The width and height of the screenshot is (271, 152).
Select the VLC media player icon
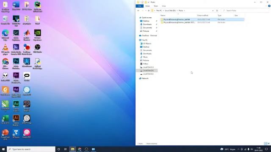pyautogui.click(x=6, y=49)
